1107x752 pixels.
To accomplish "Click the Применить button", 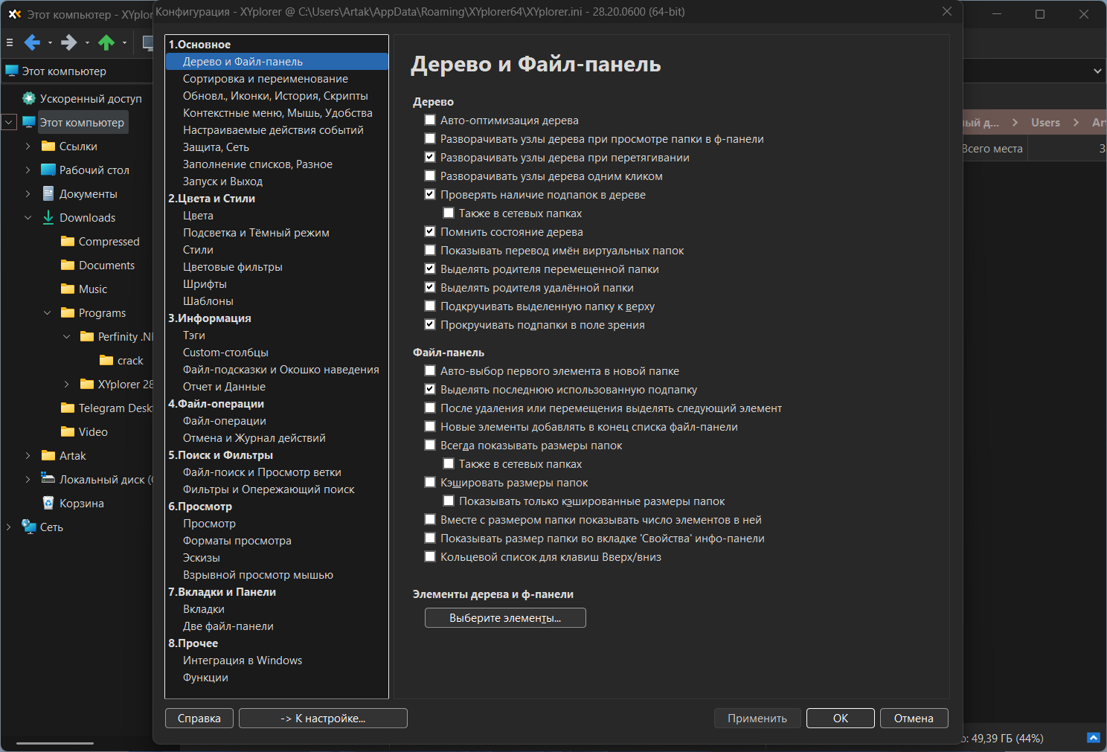I will point(757,718).
